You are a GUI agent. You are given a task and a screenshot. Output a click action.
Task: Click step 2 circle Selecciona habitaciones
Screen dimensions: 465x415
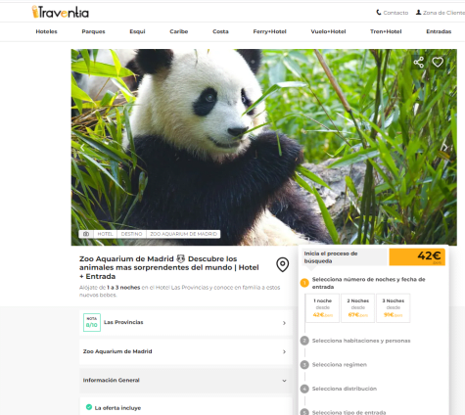coord(304,341)
